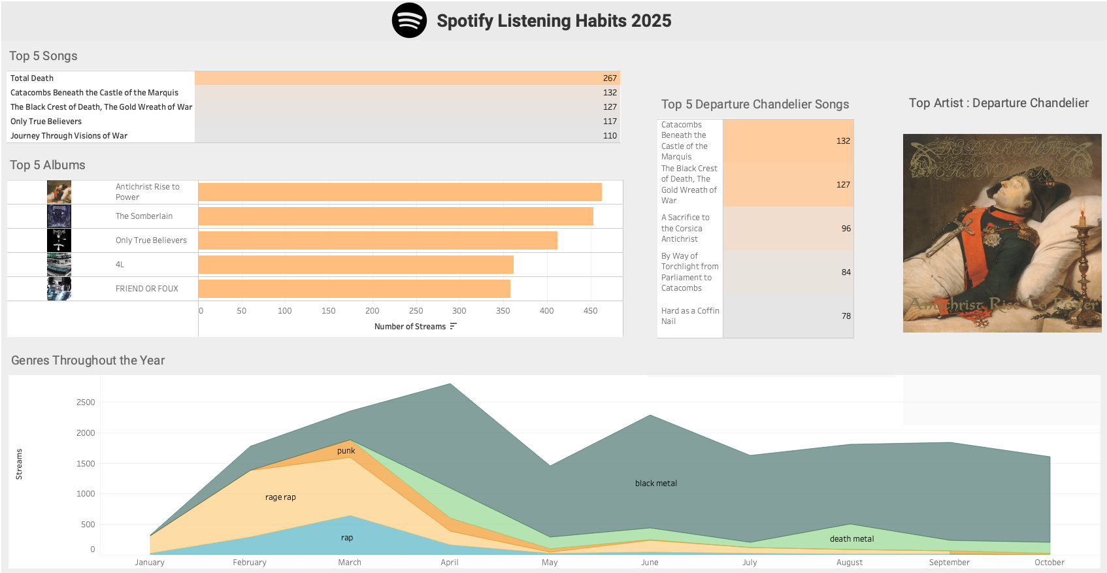The height and width of the screenshot is (573, 1107).
Task: Select The Somberlain album cover thumbnail
Action: click(59, 216)
